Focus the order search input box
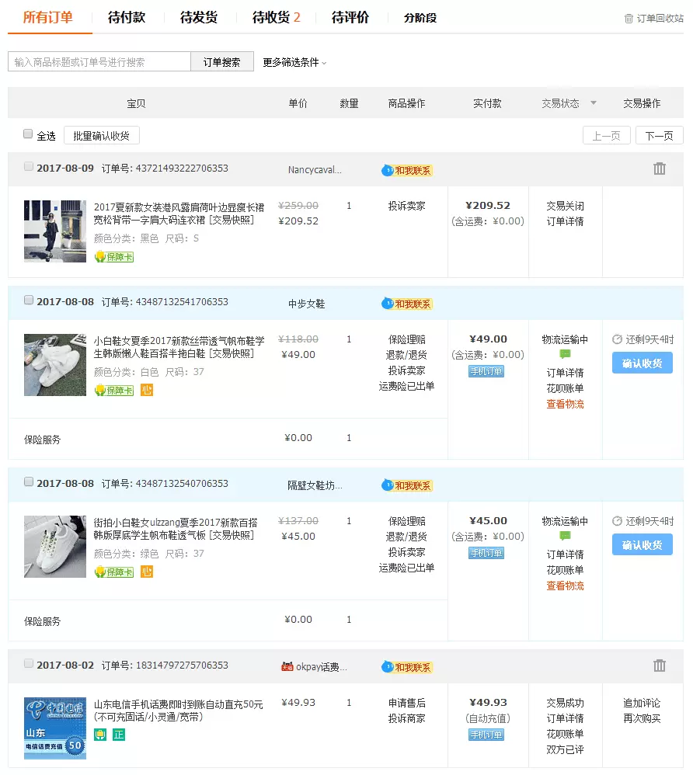Viewport: 693px width, 775px height. click(x=99, y=62)
